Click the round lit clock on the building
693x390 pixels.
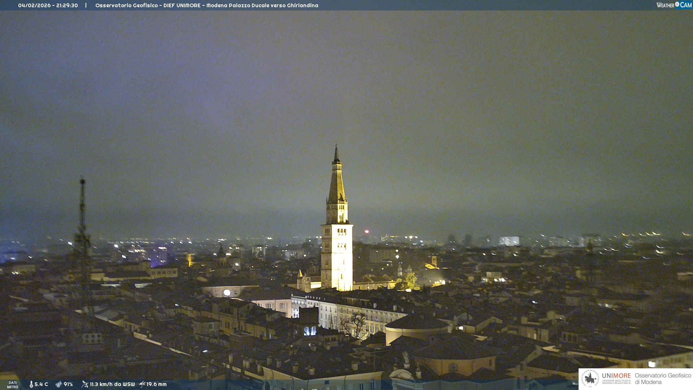227,292
